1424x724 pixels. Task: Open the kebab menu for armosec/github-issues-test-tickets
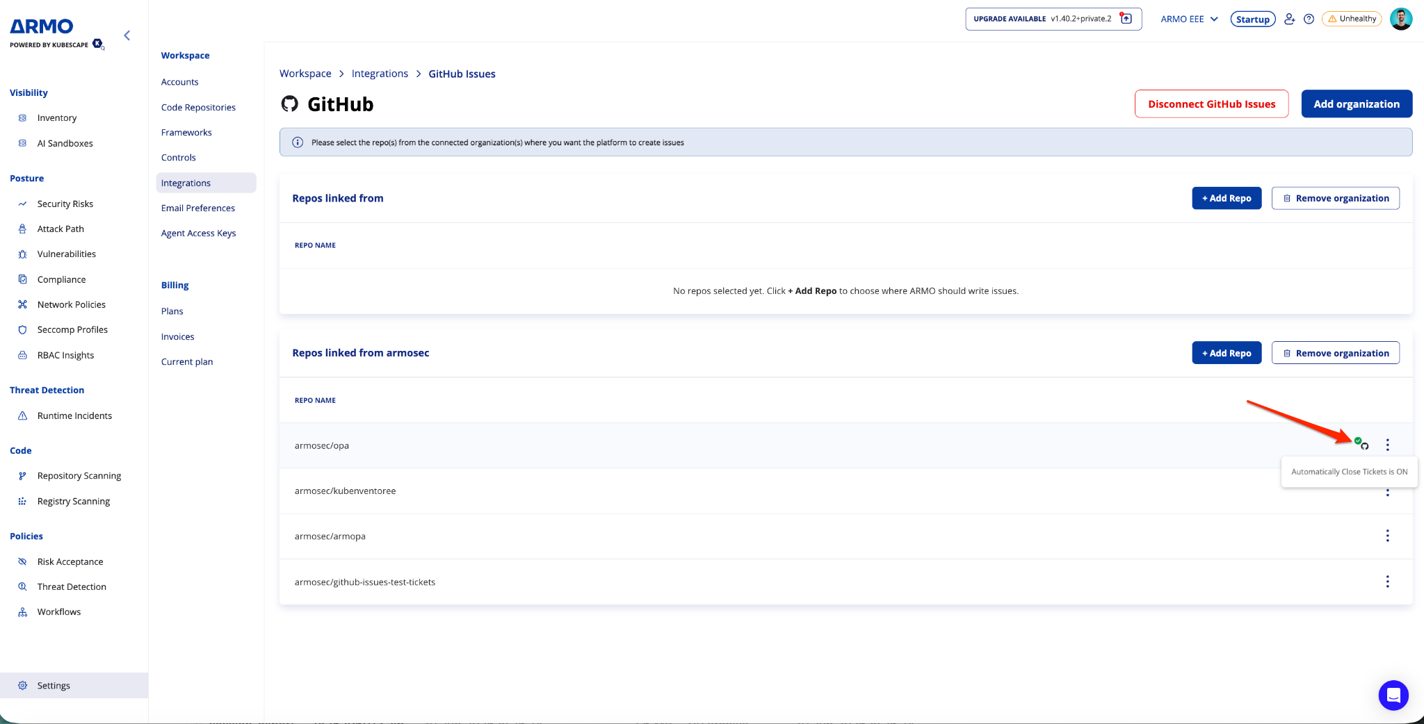coord(1387,582)
